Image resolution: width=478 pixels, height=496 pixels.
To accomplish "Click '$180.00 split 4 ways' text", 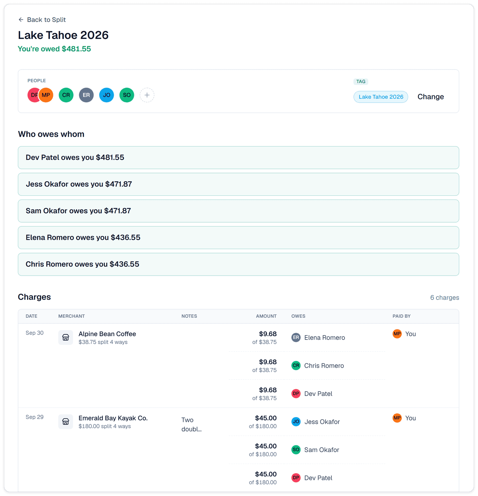I will point(105,426).
